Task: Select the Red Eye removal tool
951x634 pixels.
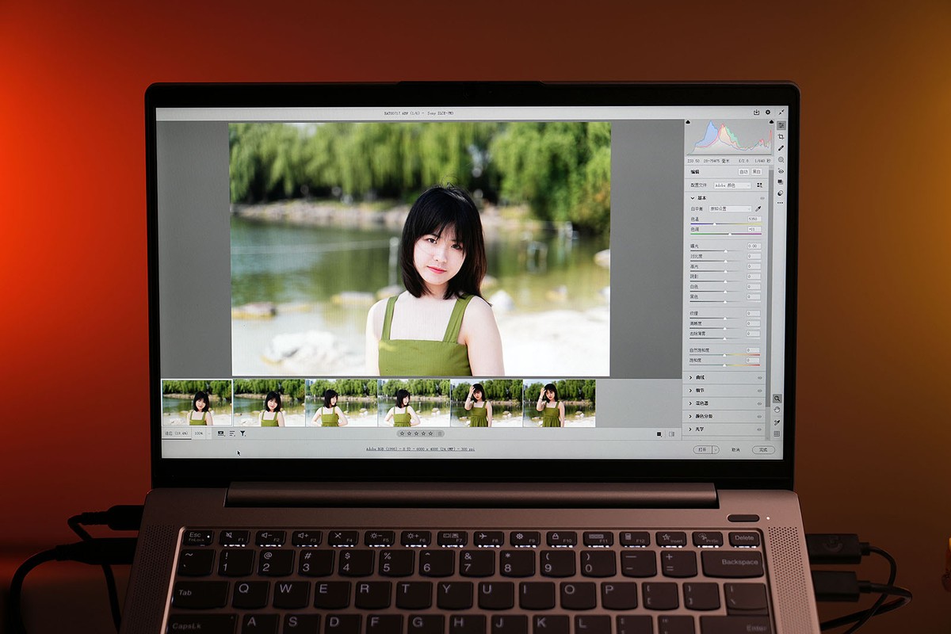Action: [781, 171]
